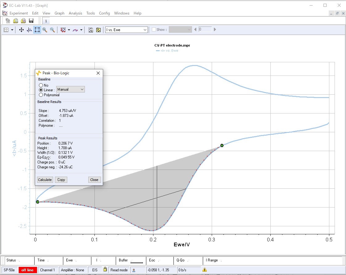Open the View menu
The height and width of the screenshot is (275, 346).
46,13
